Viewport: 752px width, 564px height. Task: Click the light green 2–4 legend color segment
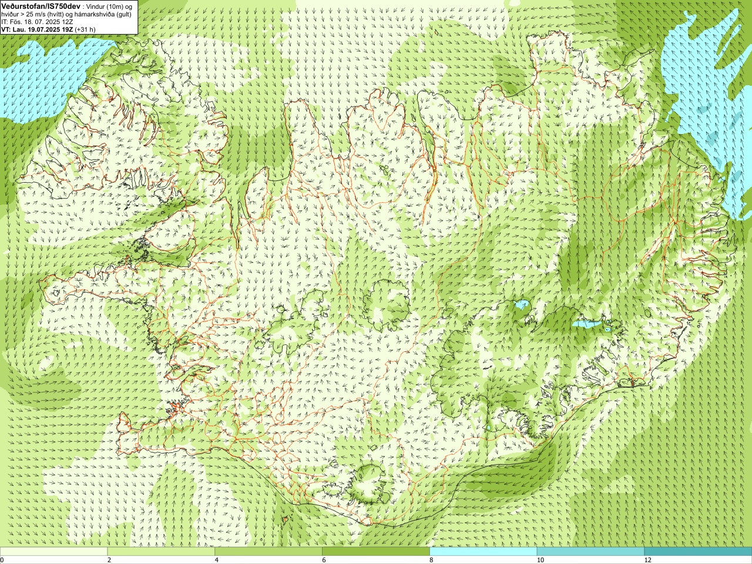click(161, 552)
